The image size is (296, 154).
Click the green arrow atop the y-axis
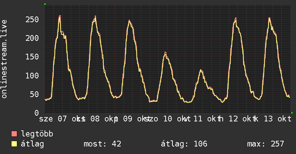click(x=45, y=4)
